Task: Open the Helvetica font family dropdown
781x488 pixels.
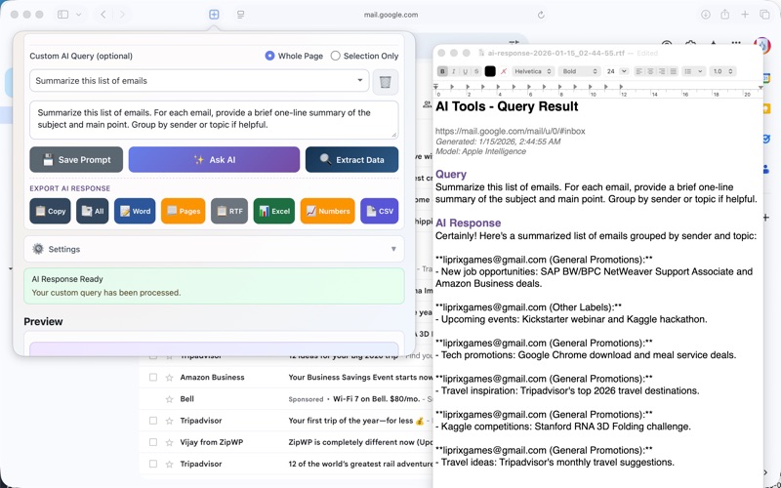Action: click(x=533, y=71)
